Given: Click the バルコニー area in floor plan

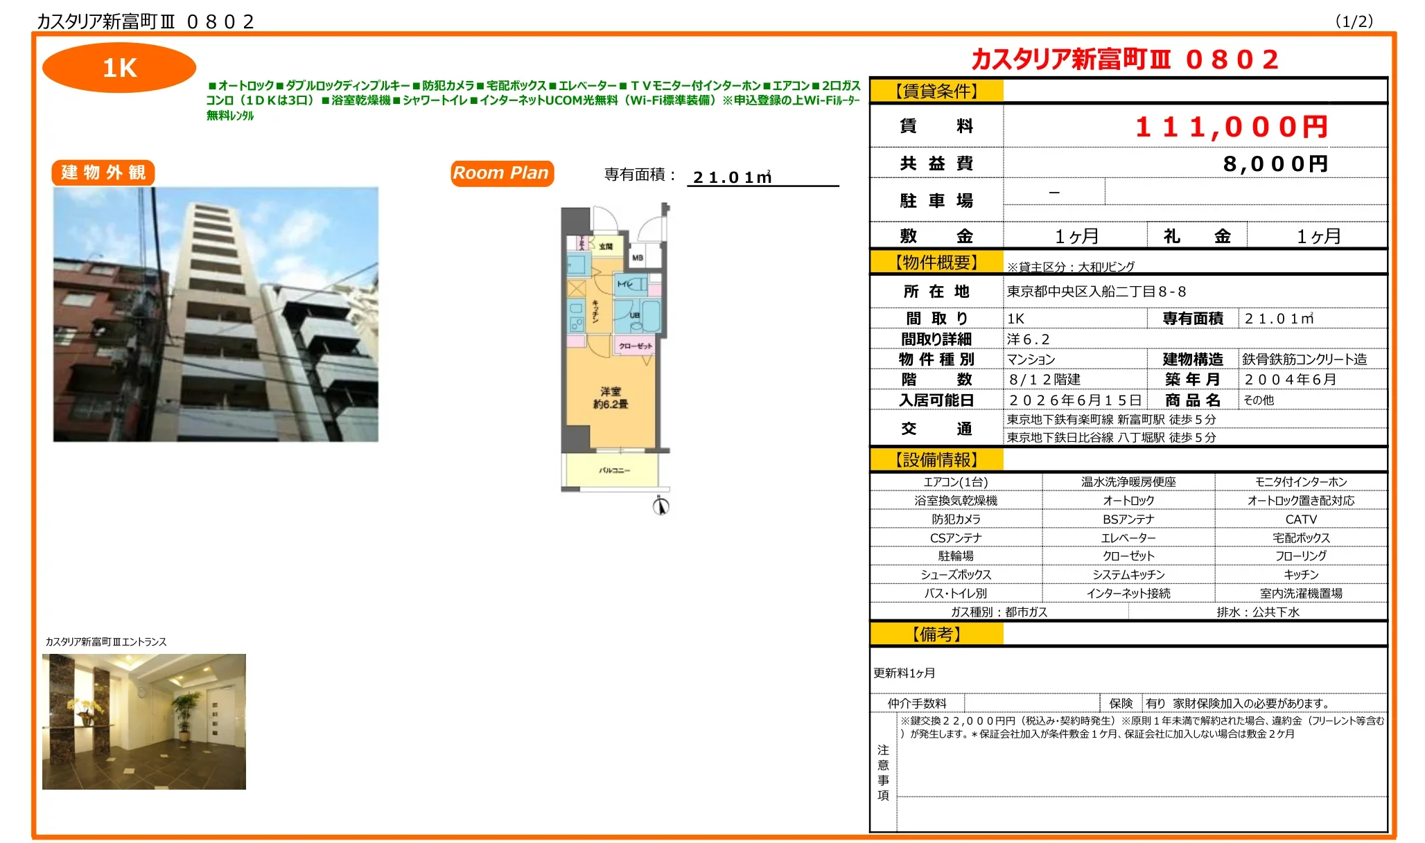Looking at the screenshot, I should [x=613, y=470].
